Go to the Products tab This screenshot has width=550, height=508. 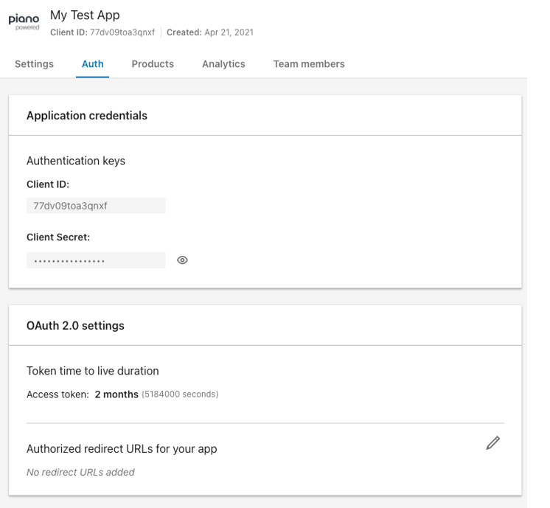[153, 64]
